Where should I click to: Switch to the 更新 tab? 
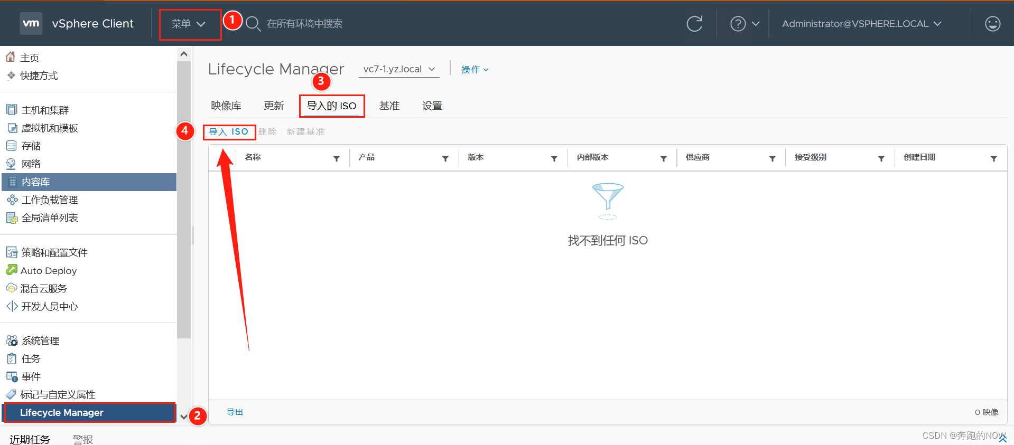click(x=274, y=106)
